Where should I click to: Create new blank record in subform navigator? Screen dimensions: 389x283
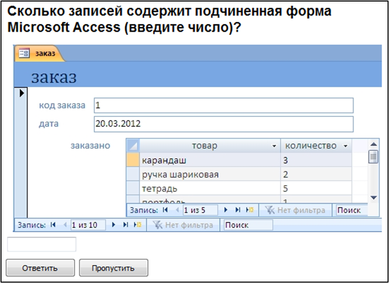tap(250, 210)
